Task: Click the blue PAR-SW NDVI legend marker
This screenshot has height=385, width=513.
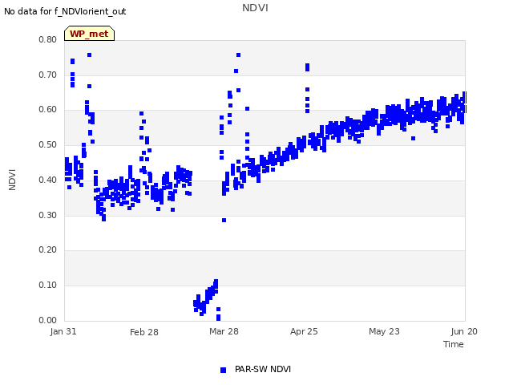Action: coord(223,370)
